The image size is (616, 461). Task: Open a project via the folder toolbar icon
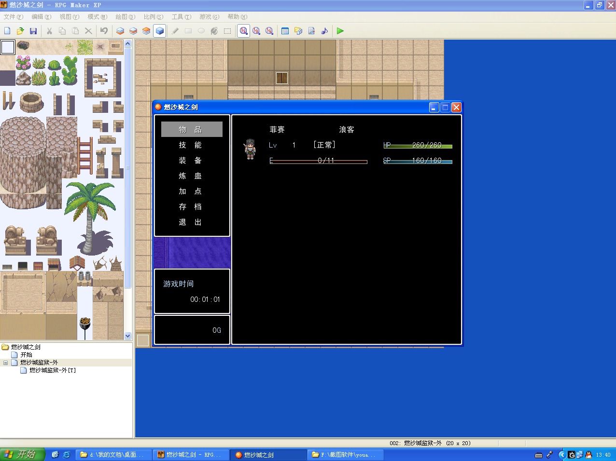point(20,31)
